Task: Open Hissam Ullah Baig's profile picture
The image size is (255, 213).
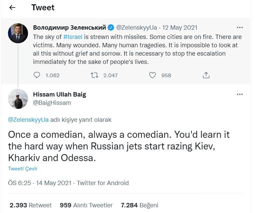Action: click(18, 99)
